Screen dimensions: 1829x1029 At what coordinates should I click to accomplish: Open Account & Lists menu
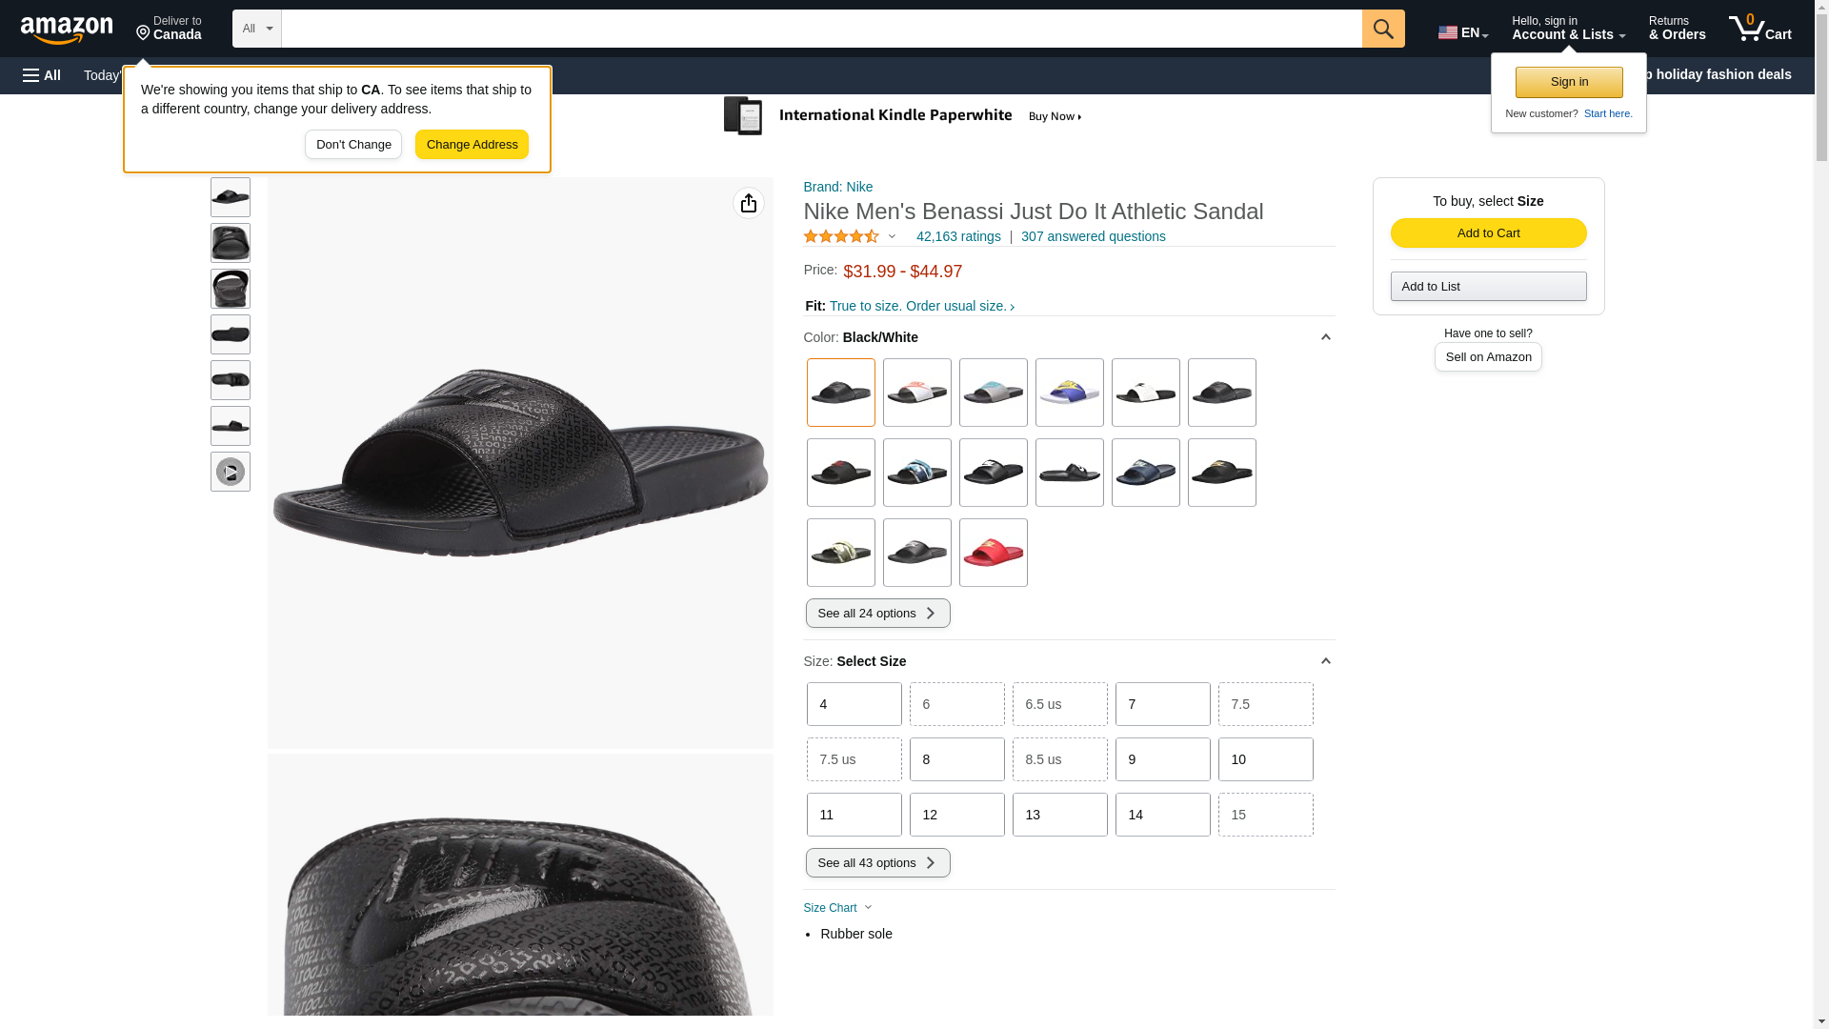tap(1568, 29)
